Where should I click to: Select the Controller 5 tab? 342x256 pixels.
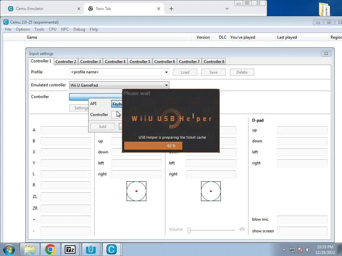click(x=140, y=62)
